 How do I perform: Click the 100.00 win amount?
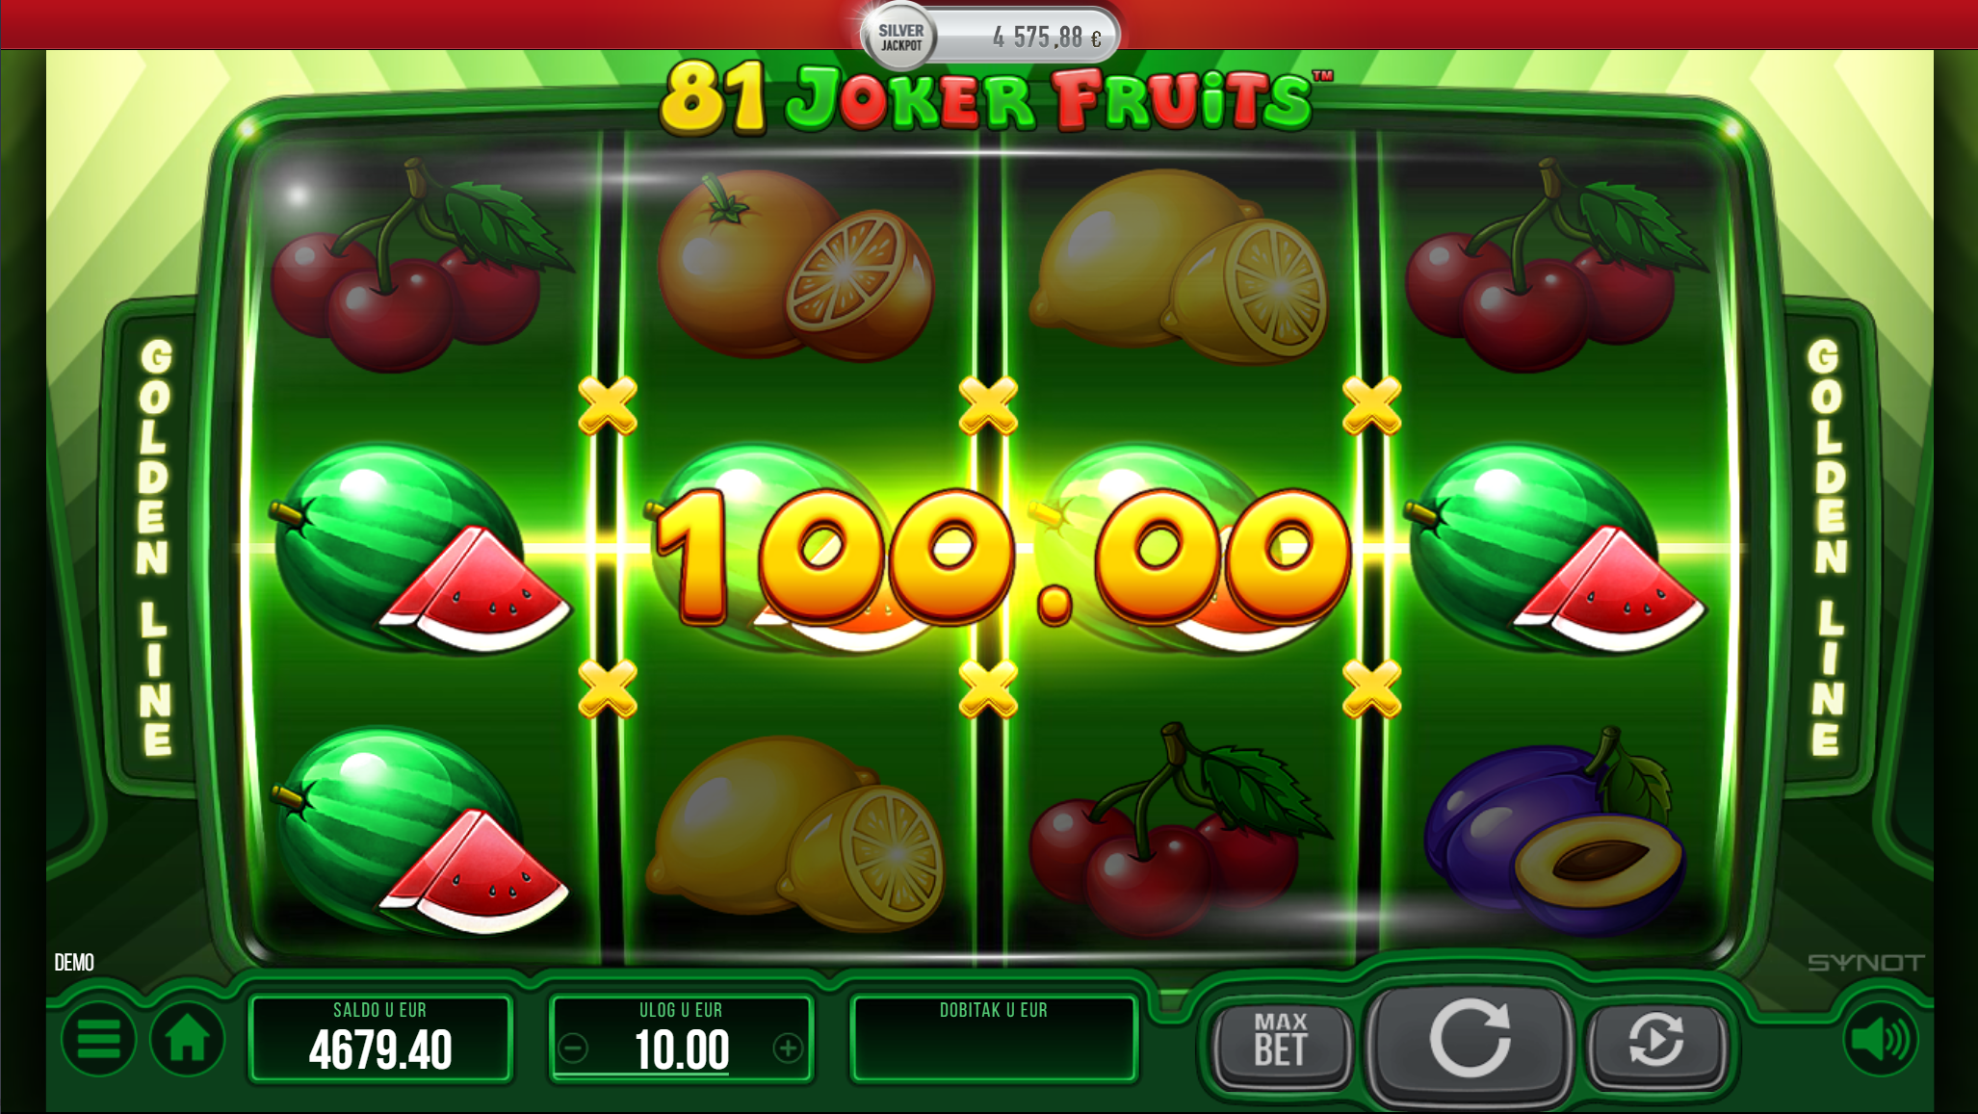click(1002, 557)
